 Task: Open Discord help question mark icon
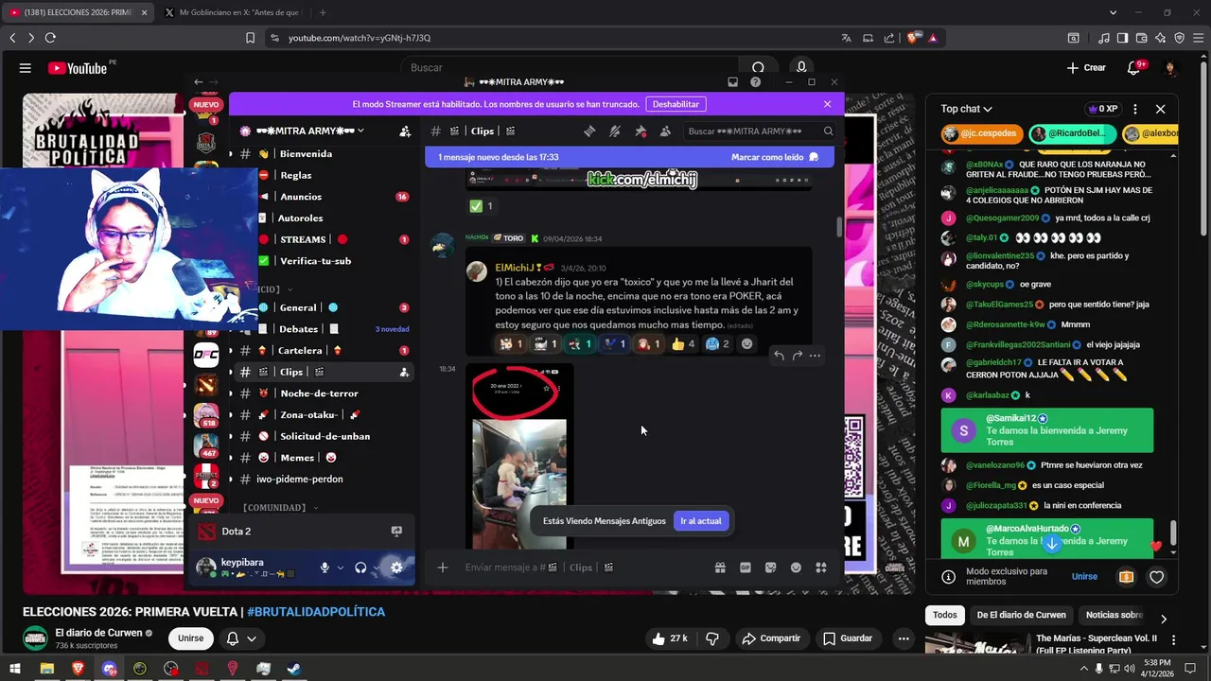tap(755, 82)
